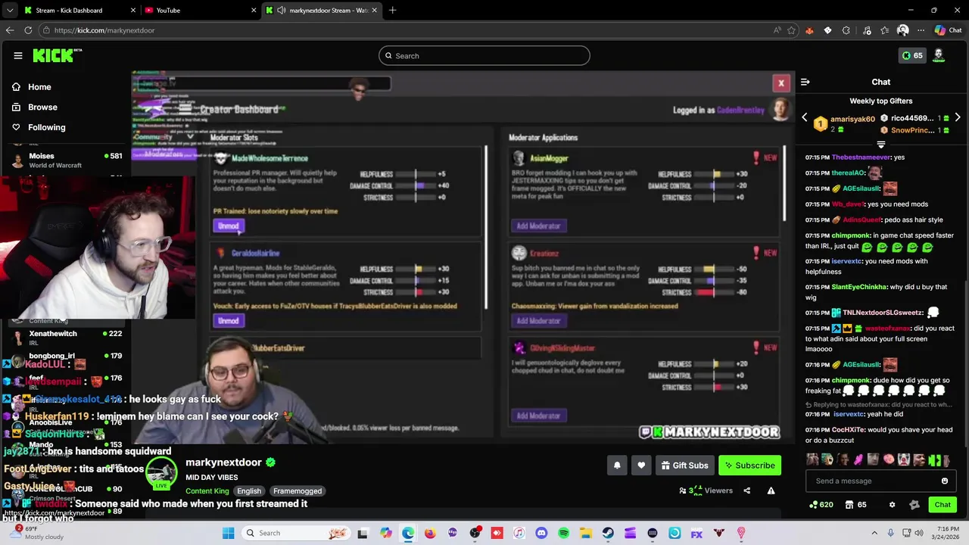The height and width of the screenshot is (545, 969).
Task: Open the user profile avatar menu
Action: tap(939, 55)
